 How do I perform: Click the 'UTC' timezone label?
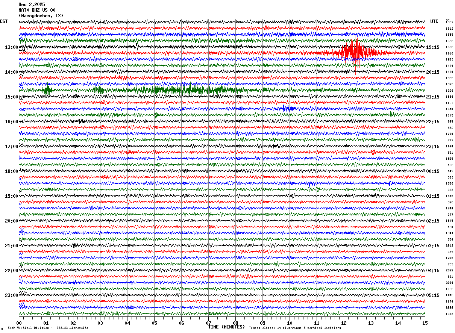click(434, 21)
